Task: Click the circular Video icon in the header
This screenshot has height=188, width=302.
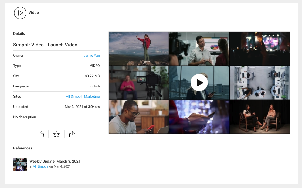Action: [20, 13]
